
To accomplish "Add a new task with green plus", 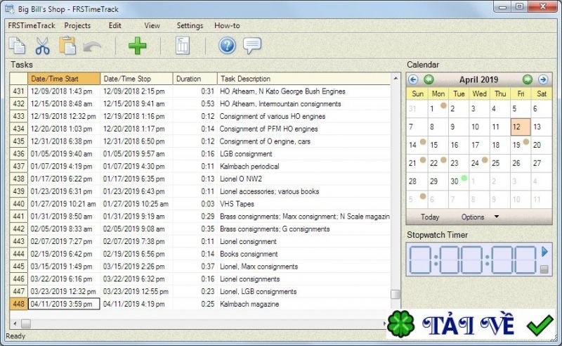I will click(x=137, y=46).
